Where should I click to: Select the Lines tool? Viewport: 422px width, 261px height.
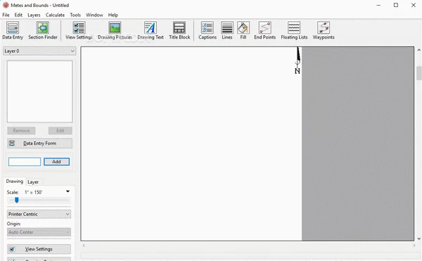pos(227,30)
